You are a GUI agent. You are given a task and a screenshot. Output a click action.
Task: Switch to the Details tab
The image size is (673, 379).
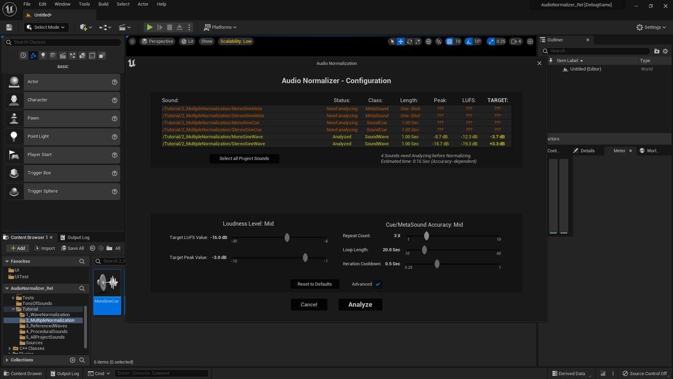click(584, 151)
